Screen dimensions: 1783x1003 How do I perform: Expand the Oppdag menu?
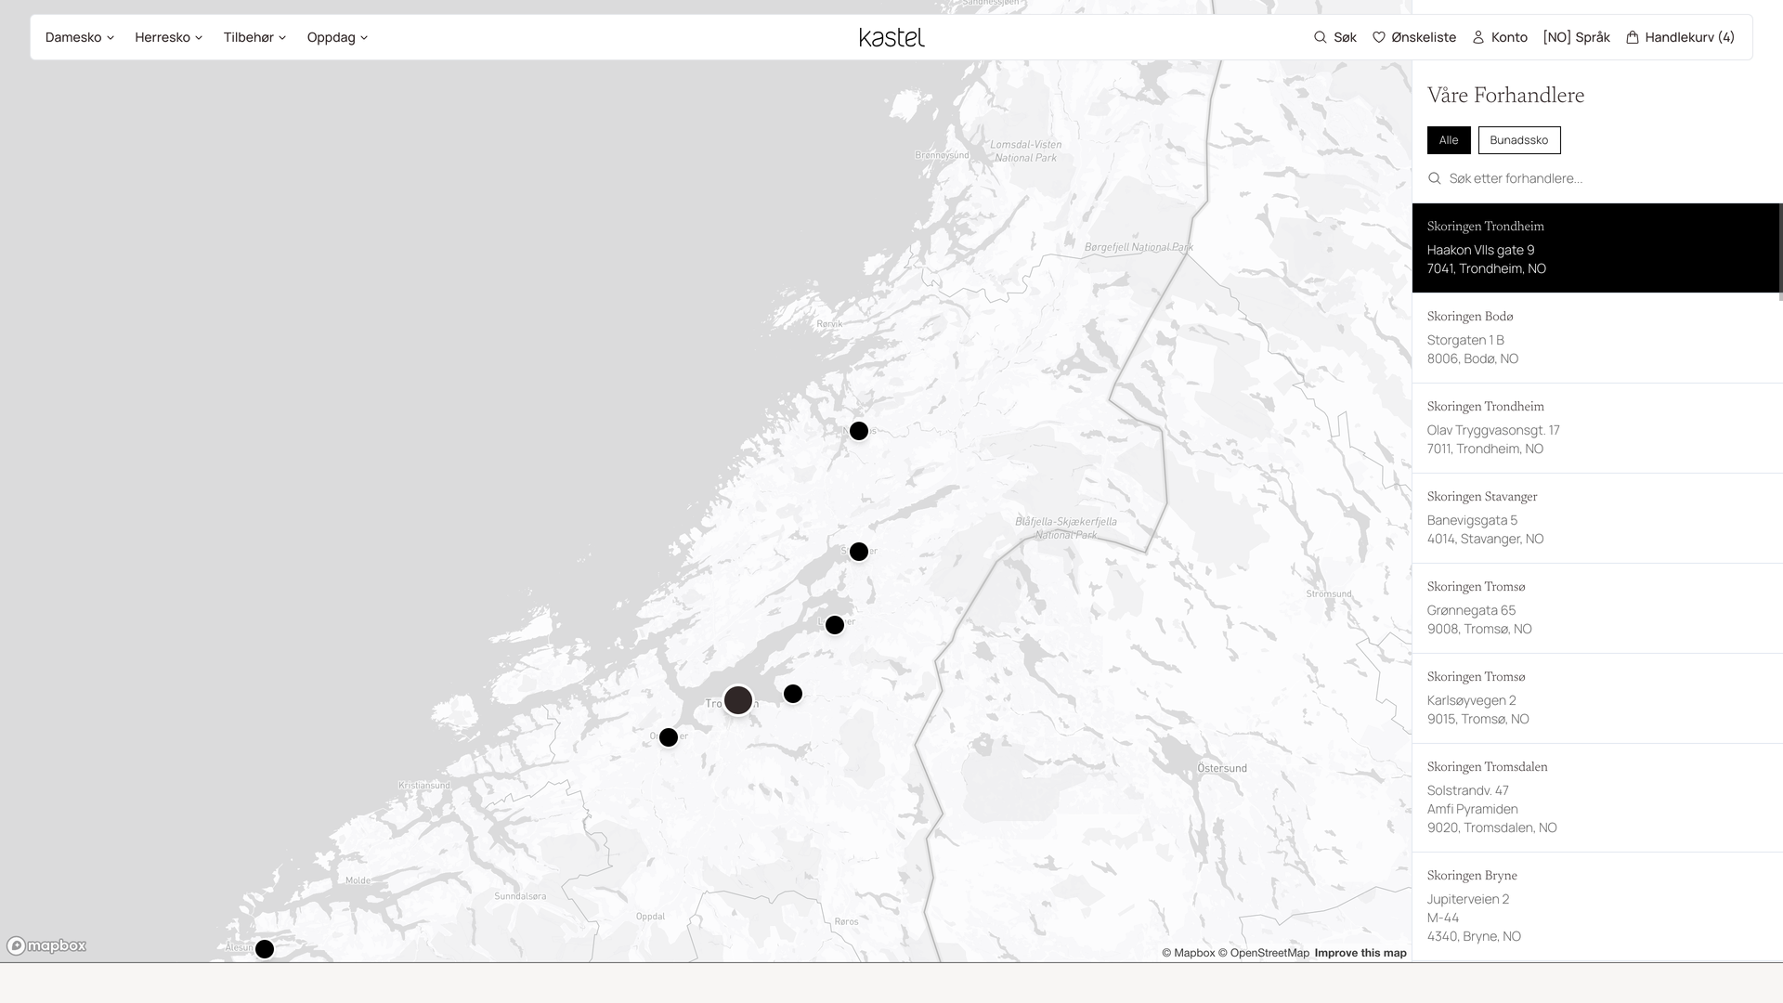coord(338,37)
